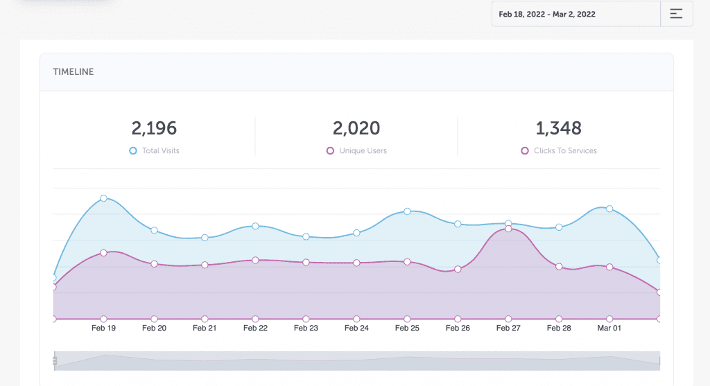Screen dimensions: 710x386
Task: Click the Feb 24 baseline data point
Action: 356,319
